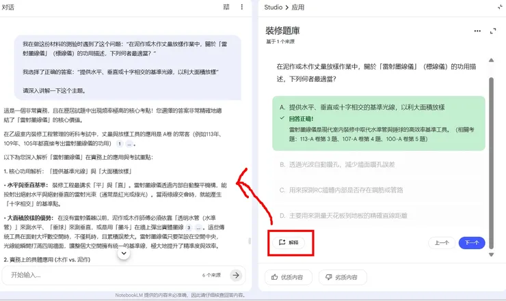The image size is (506, 301).
Task: Open quiz more options ellipsis
Action: 477,31
